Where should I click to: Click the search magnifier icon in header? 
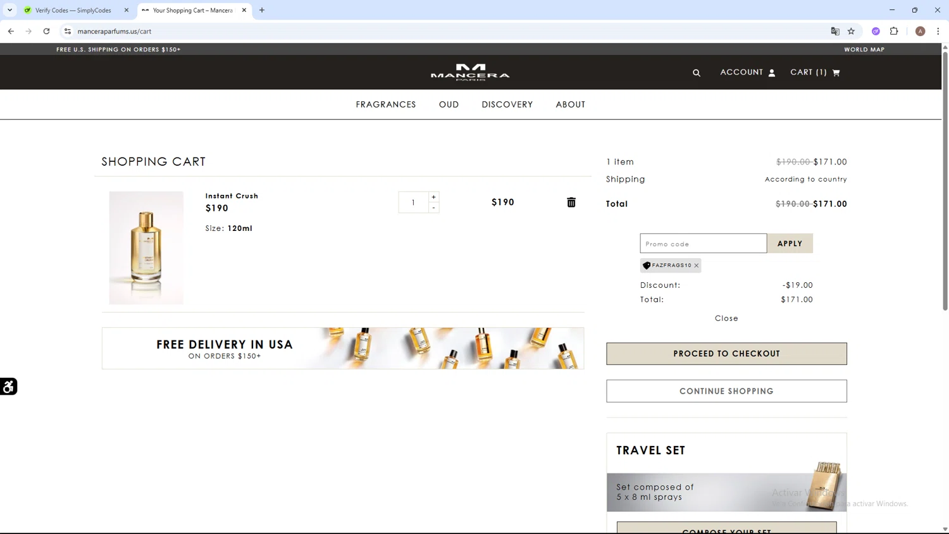tap(697, 73)
